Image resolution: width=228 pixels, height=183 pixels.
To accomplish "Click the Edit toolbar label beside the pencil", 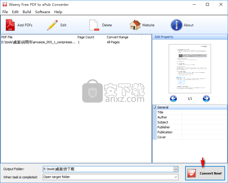I will tap(63, 25).
